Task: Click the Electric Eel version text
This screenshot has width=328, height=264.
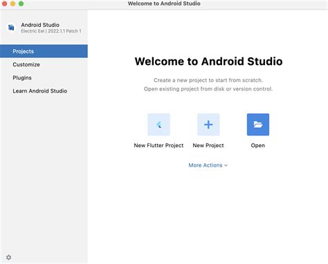Action: pos(51,31)
